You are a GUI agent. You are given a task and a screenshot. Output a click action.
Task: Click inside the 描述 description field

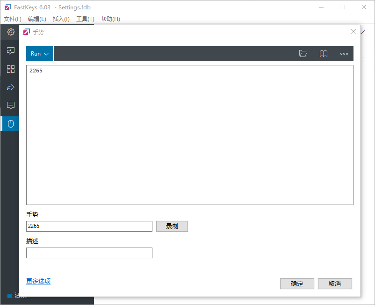pyautogui.click(x=89, y=253)
